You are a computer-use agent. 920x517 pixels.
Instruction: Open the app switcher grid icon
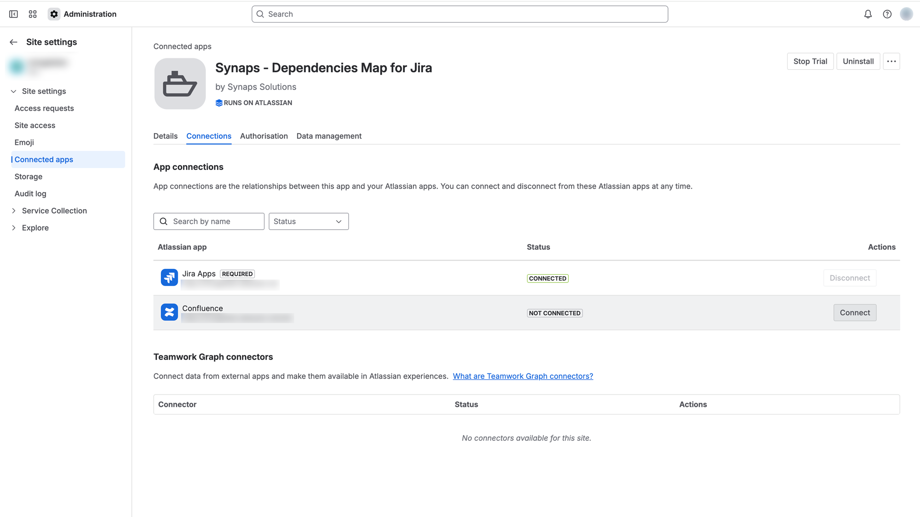click(33, 14)
